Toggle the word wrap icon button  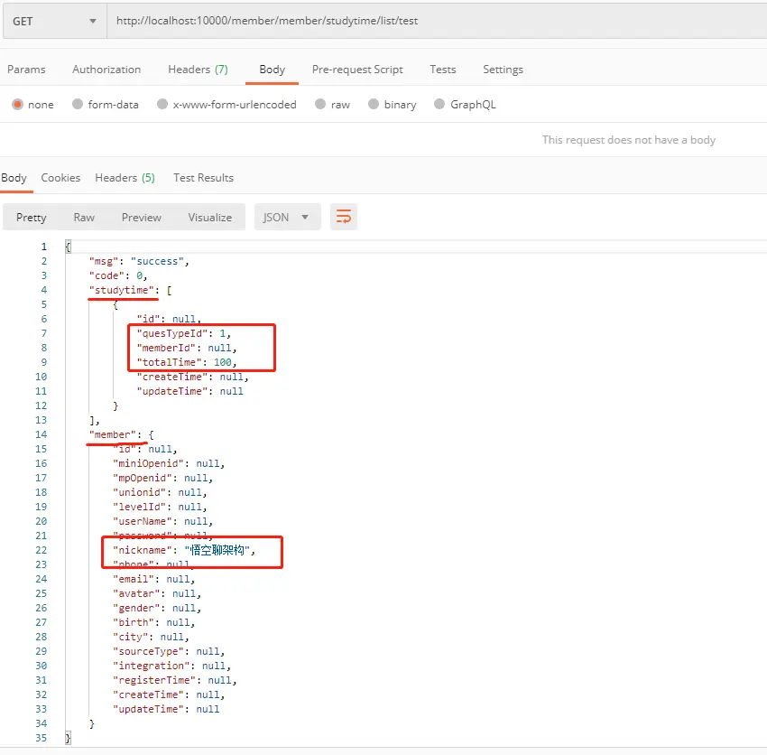point(344,217)
